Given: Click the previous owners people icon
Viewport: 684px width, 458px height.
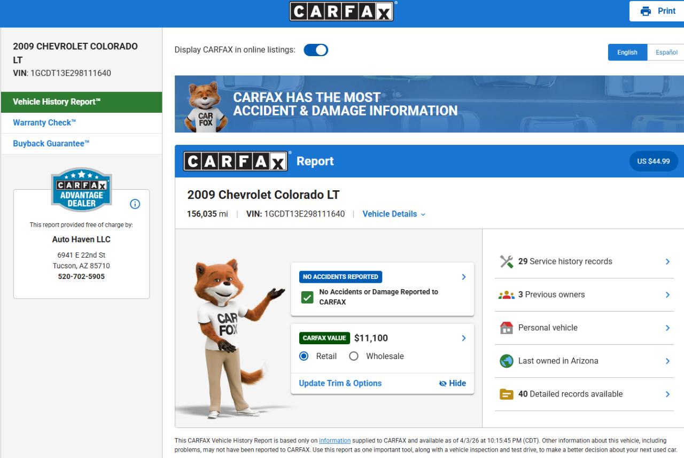Looking at the screenshot, I should pos(506,294).
